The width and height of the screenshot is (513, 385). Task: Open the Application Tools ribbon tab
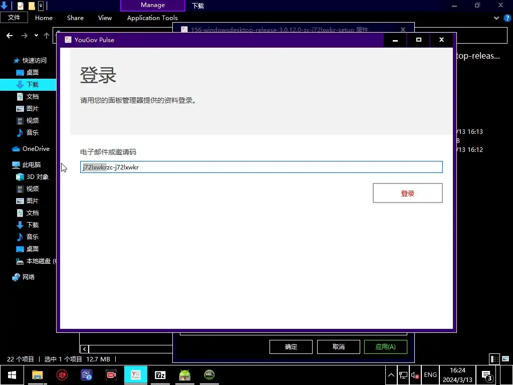click(152, 18)
